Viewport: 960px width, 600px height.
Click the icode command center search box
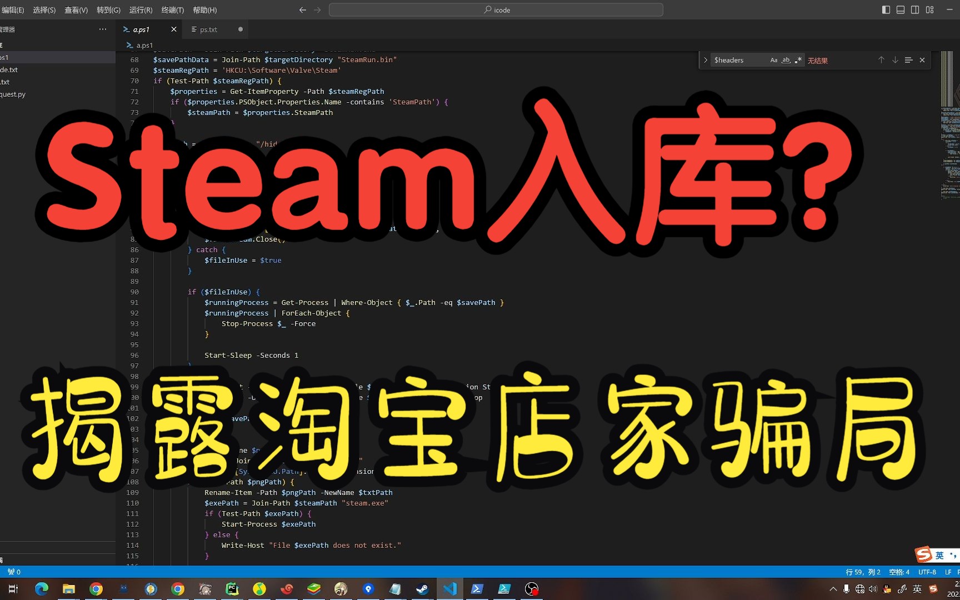click(x=496, y=10)
